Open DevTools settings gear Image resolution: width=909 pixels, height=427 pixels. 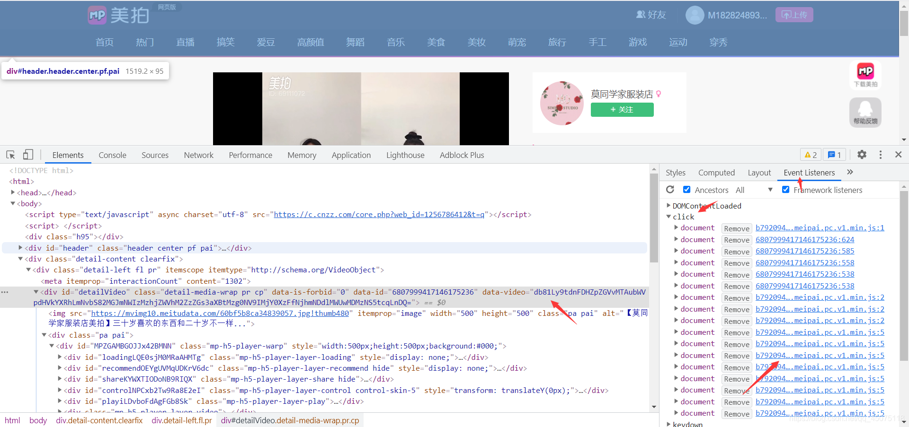coord(862,155)
